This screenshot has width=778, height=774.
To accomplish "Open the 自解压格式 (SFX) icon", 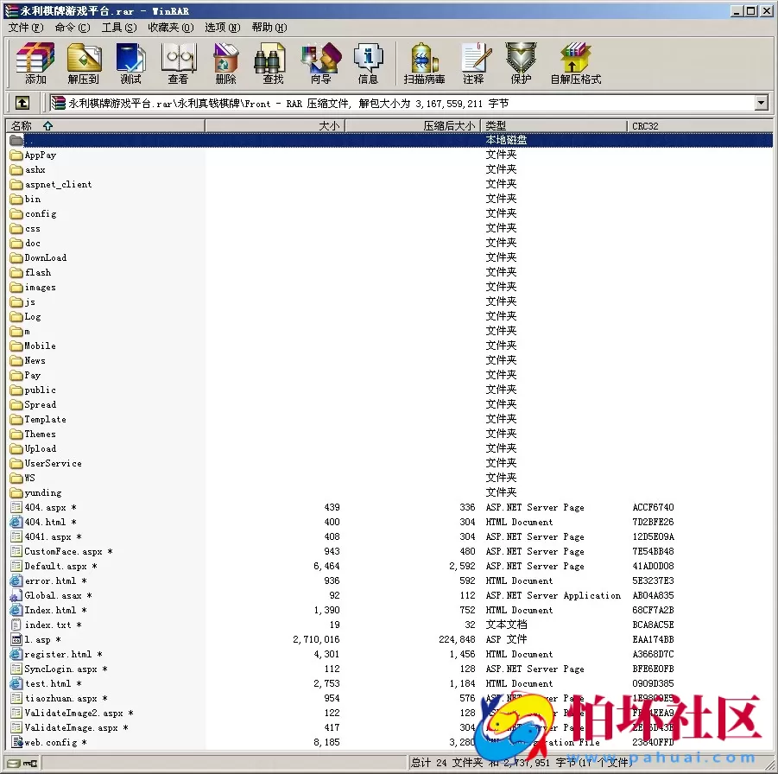I will pyautogui.click(x=575, y=63).
